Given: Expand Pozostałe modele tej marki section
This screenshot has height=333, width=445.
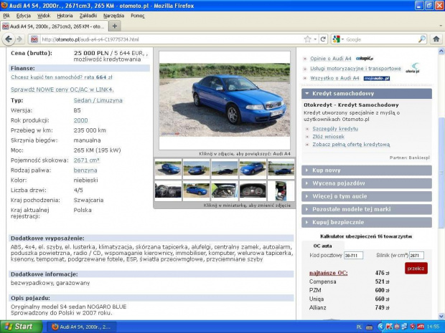Looking at the screenshot, I should [x=367, y=209].
